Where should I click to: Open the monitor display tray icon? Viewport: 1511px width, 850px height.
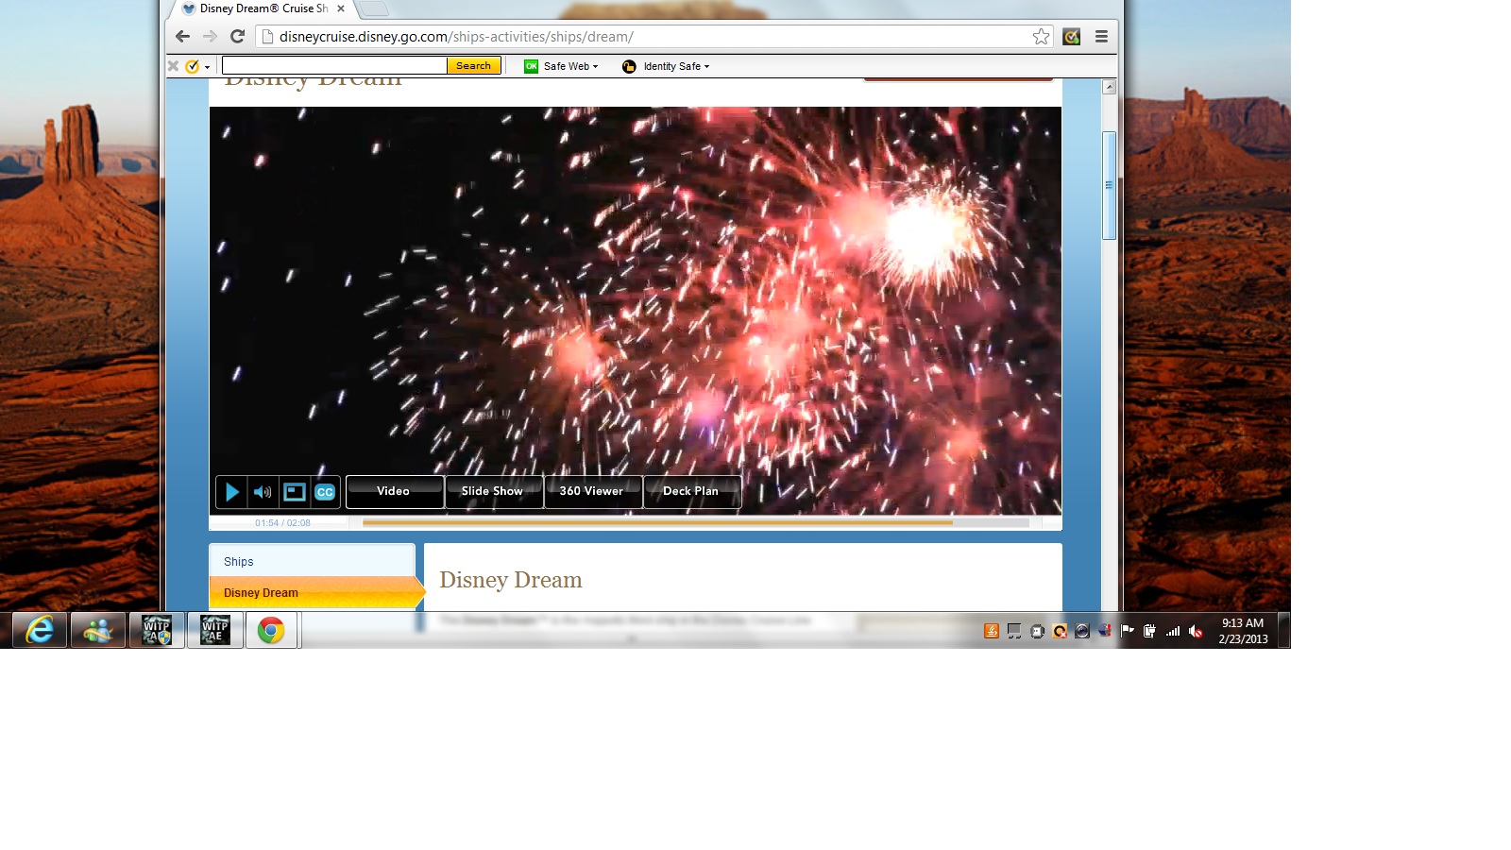click(1014, 631)
